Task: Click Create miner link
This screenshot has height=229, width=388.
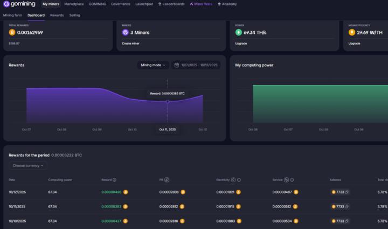Action: pyautogui.click(x=130, y=44)
